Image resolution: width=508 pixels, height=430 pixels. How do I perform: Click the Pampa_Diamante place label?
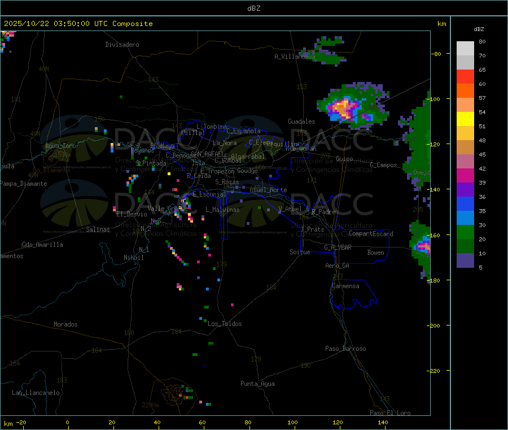click(x=24, y=184)
